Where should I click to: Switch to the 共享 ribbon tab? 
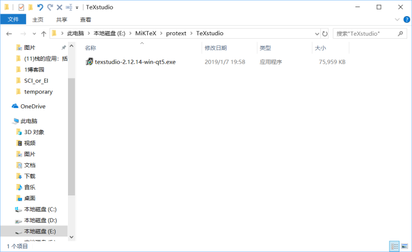pos(62,20)
